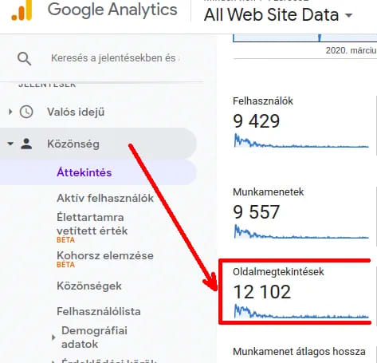Screen dimensions: 377x363
Task: Click the Google Analytics title text
Action: point(112,10)
